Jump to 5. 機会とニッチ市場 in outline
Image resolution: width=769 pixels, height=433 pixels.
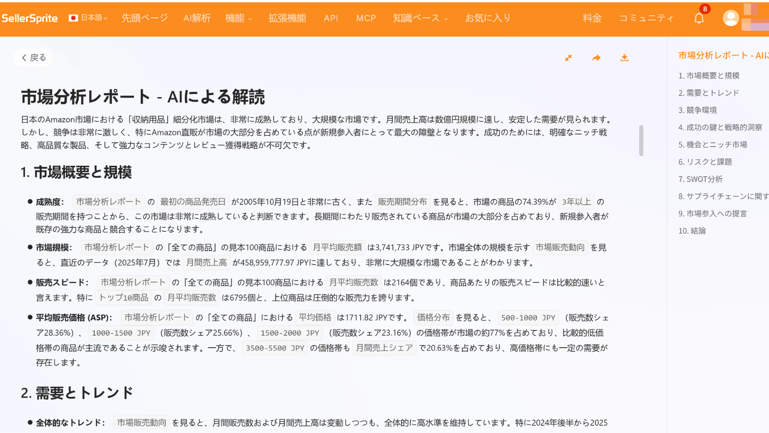pyautogui.click(x=712, y=144)
